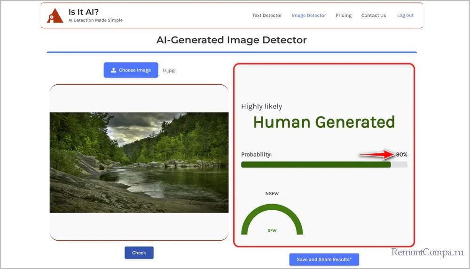The width and height of the screenshot is (470, 269).
Task: Click the Is It AI? site title
Action: [84, 12]
